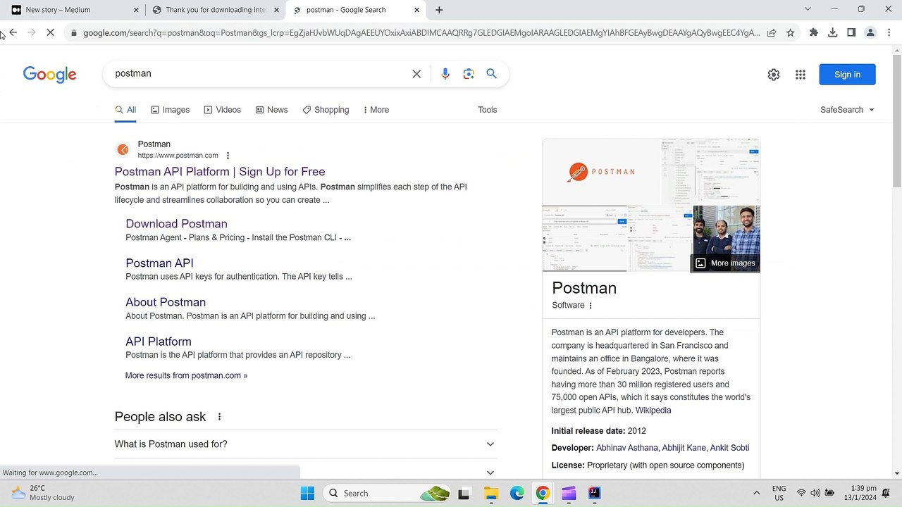
Task: Open the Chrome profile menu
Action: pyautogui.click(x=870, y=32)
